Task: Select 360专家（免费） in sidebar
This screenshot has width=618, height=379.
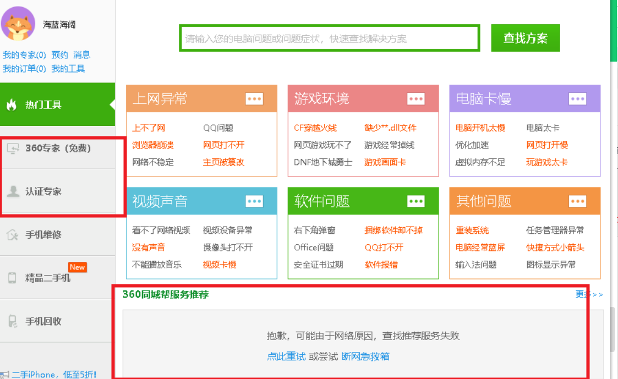Action: 58,148
